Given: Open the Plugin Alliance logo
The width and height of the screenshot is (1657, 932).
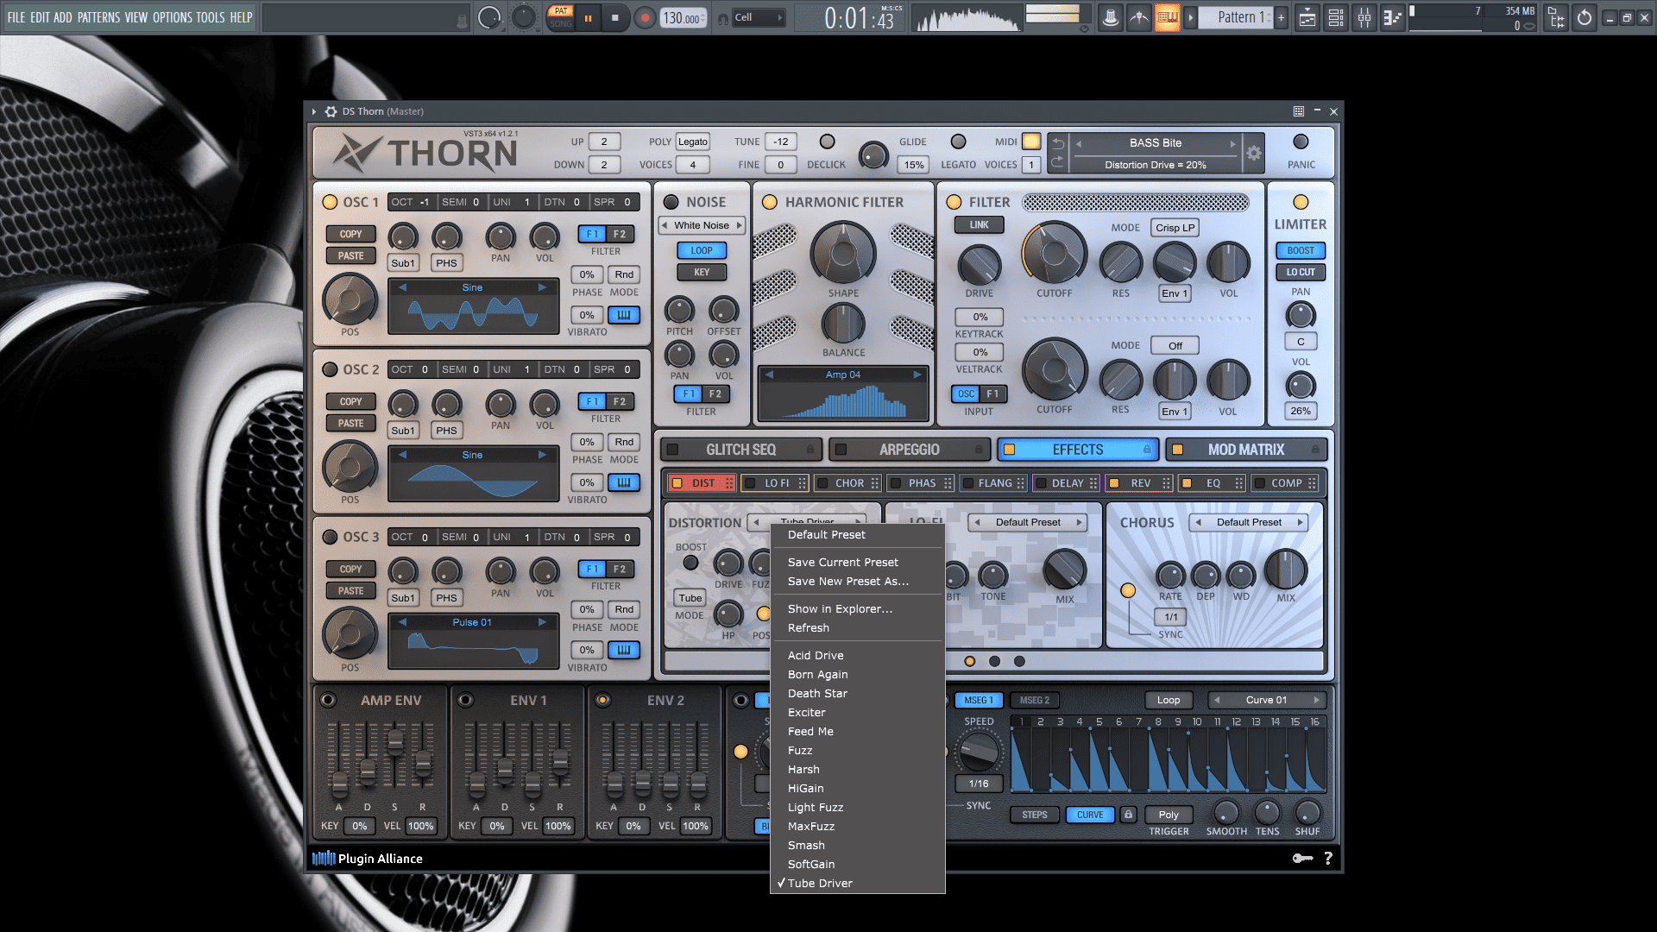Looking at the screenshot, I should 368,858.
